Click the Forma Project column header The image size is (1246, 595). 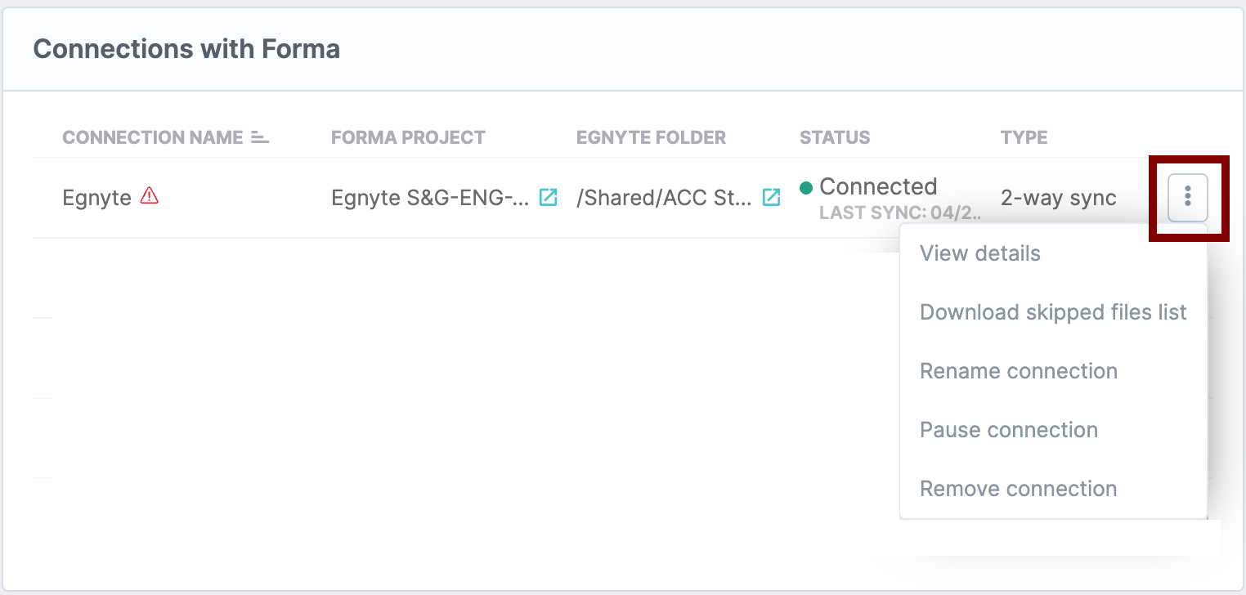point(408,137)
